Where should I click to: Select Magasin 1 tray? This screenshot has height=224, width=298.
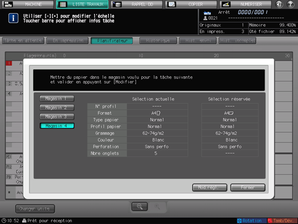tap(57, 99)
